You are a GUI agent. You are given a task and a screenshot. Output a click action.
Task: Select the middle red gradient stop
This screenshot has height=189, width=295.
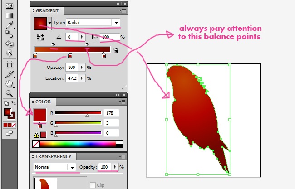pyautogui.click(x=69, y=55)
